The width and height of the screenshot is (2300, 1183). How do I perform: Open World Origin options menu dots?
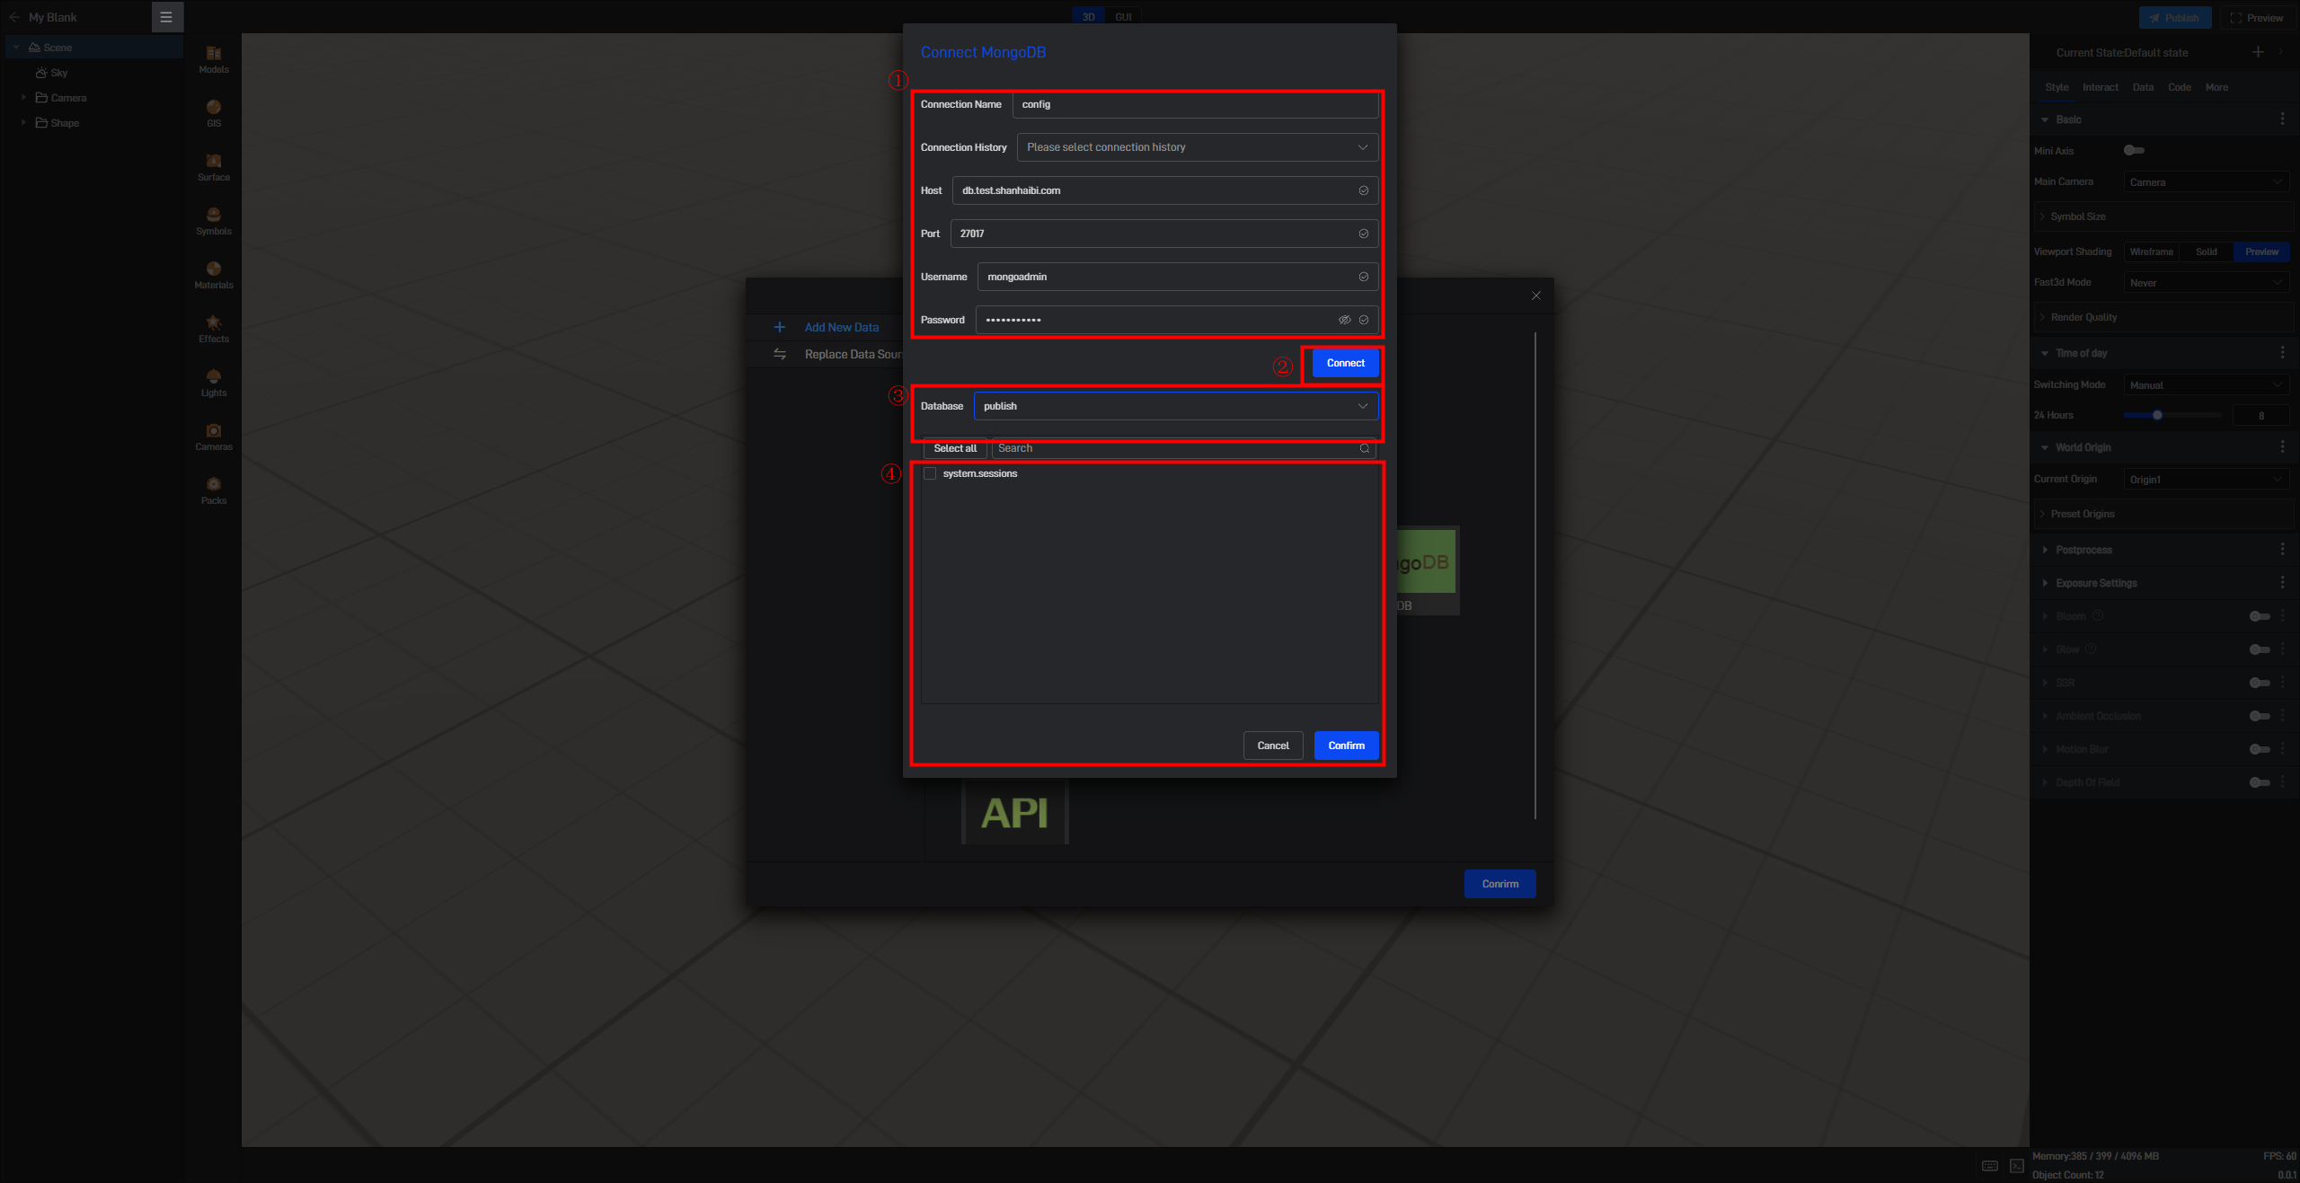[x=2283, y=447]
